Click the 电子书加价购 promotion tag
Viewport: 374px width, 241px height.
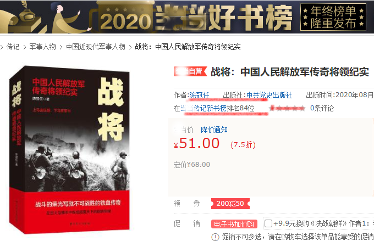pyautogui.click(x=234, y=224)
